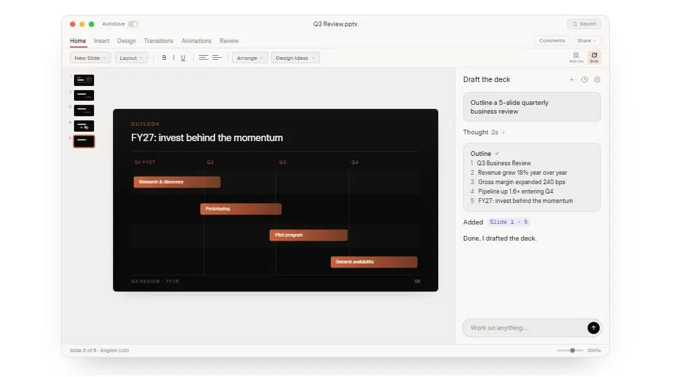Screen dimensions: 677x377
Task: Open the Layout dropdown
Action: [x=131, y=58]
